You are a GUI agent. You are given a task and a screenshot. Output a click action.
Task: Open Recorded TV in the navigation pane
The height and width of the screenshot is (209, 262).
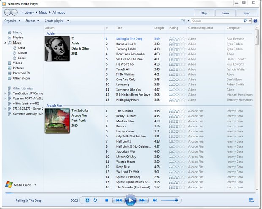22,73
